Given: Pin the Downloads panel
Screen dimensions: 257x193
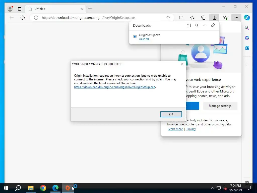Looking at the screenshot, I should click(213, 25).
